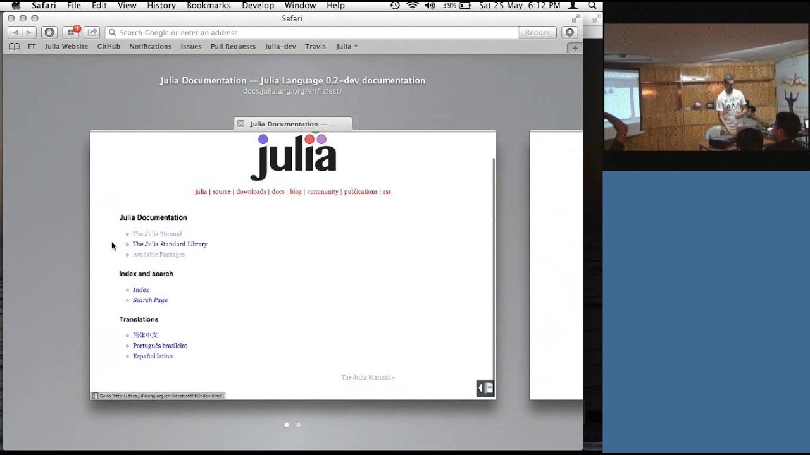Click the julia nav link
The image size is (810, 455).
pos(201,191)
